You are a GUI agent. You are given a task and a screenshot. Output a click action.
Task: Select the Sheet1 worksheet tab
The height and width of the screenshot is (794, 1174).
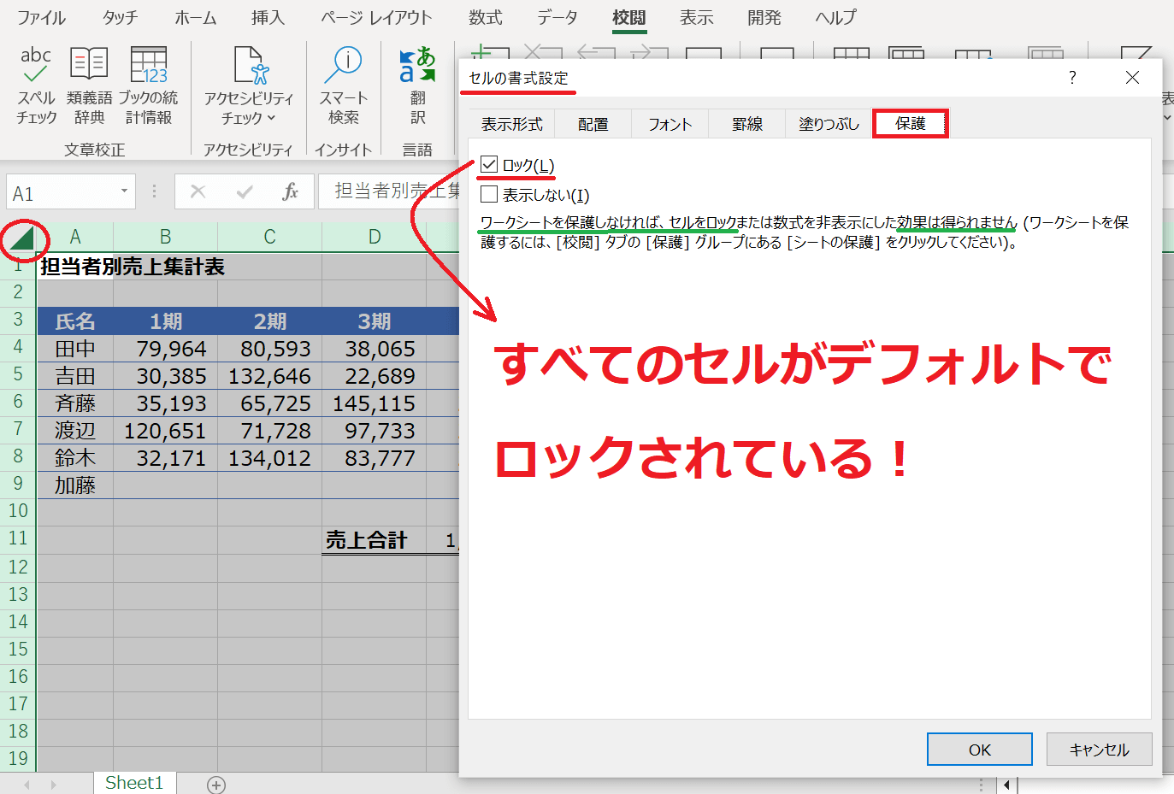click(x=134, y=783)
